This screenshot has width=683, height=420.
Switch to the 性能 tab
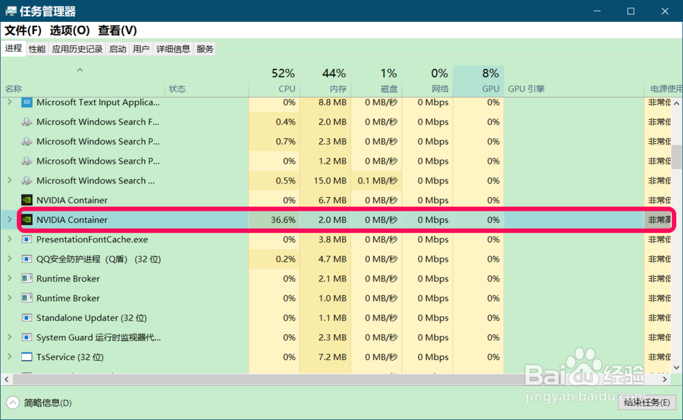[37, 48]
